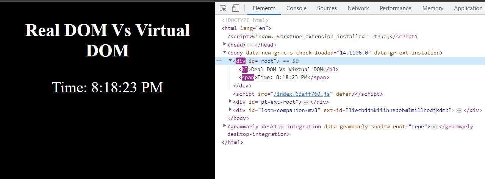This screenshot has height=179, width=485.
Task: Open the three-dot actions beside root div row
Action: [x=219, y=61]
